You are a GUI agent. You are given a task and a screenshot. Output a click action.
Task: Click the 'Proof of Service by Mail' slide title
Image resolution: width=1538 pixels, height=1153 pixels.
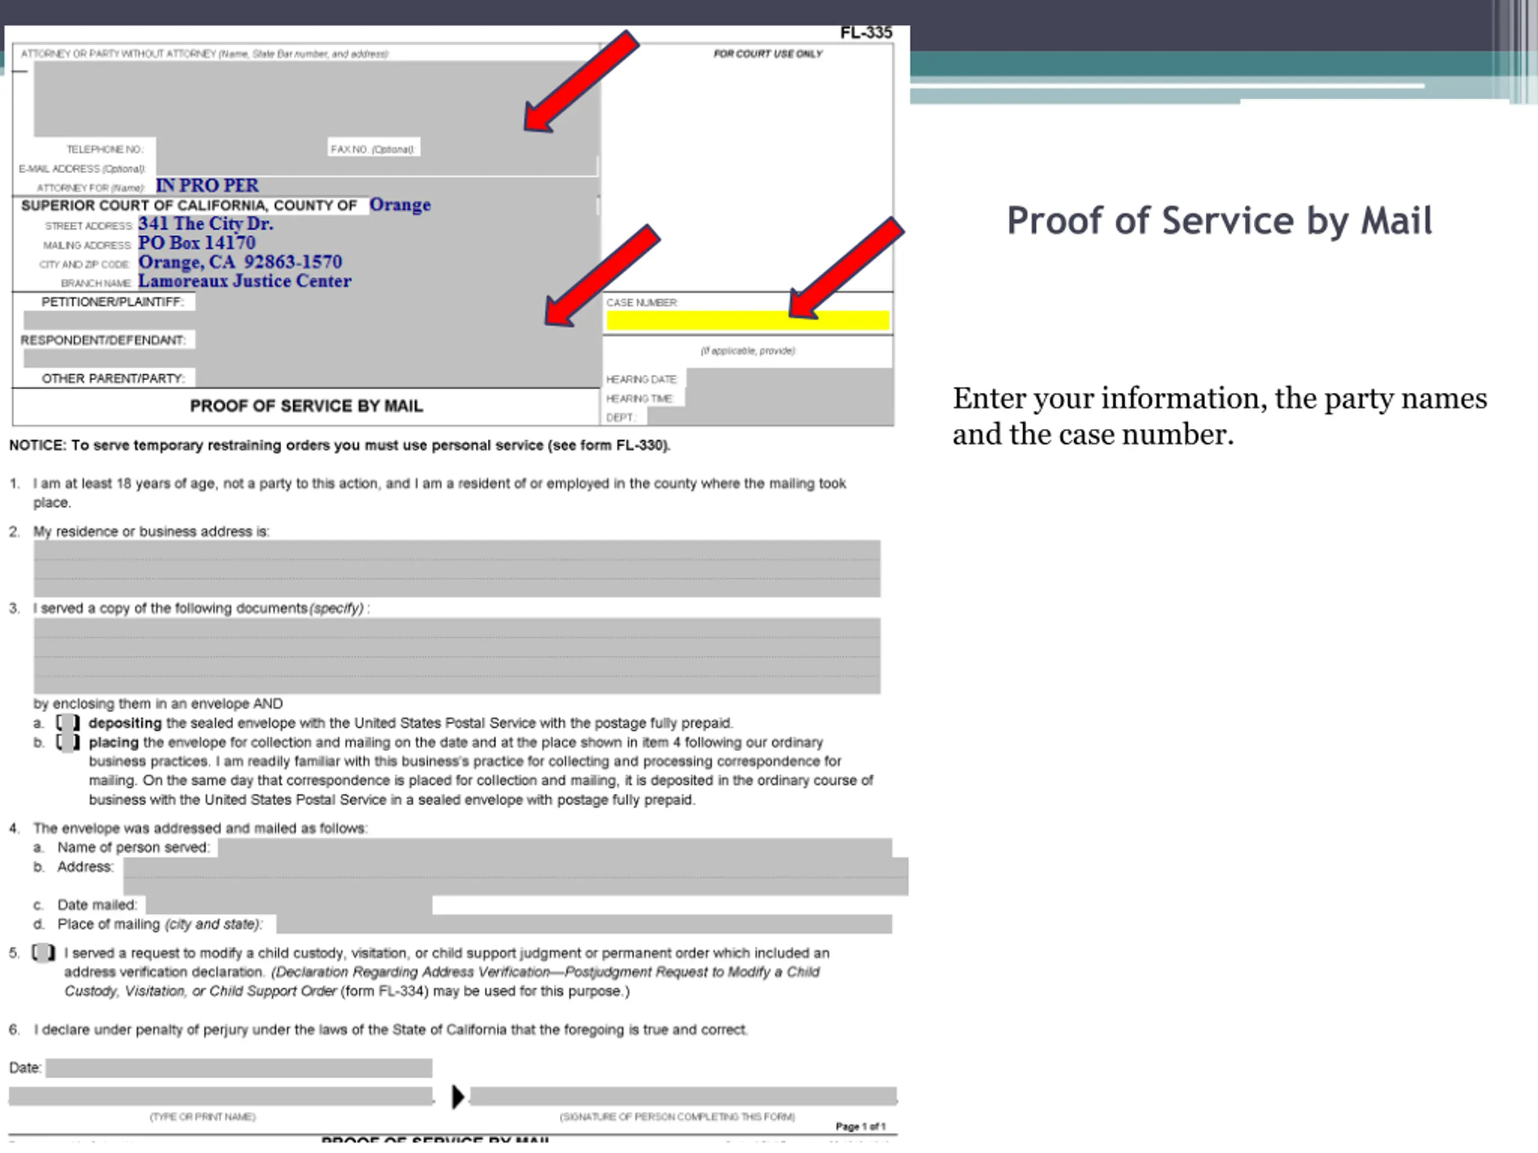1220,221
